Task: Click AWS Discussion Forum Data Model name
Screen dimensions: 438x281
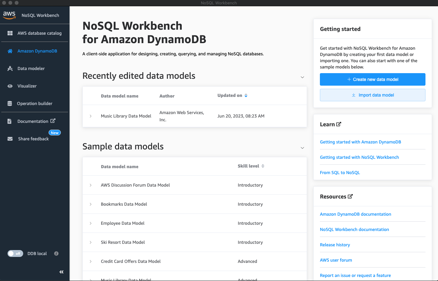Action: click(x=135, y=185)
